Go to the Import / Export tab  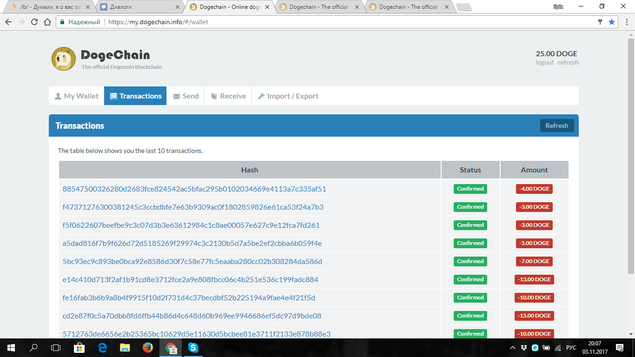(x=288, y=96)
